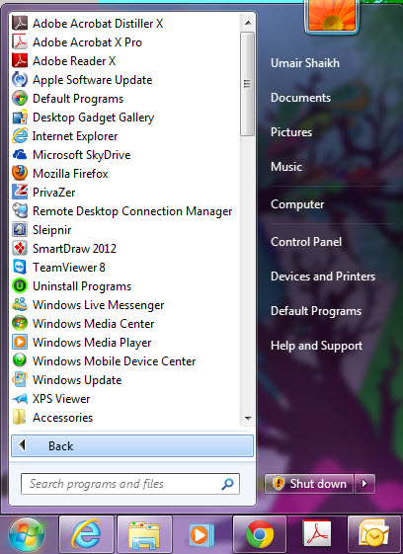Click the search magnifier icon
Image resolution: width=403 pixels, height=554 pixels.
tap(227, 484)
